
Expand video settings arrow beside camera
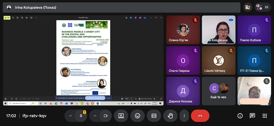(x=95, y=116)
